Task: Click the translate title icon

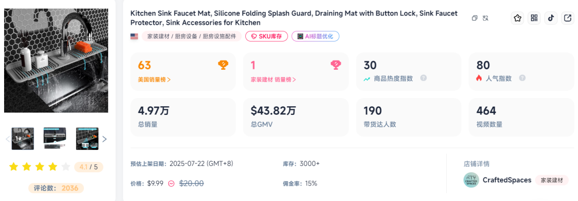Action: 485,18
